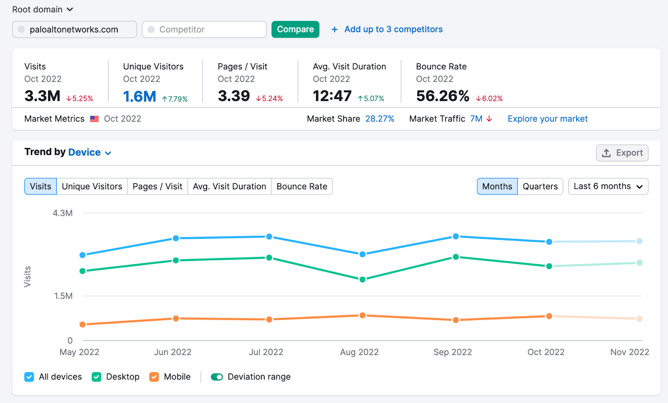Click the Desktop data point for May 2022

tap(83, 271)
